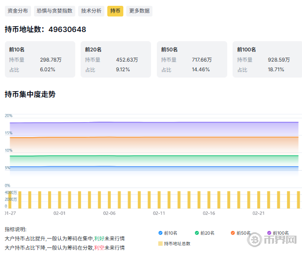This screenshot has height=253, width=302.
Task: Click the 10% y-axis label
Action: (x=8, y=150)
